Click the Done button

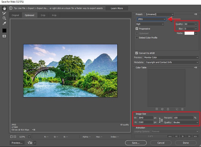[186, 143]
